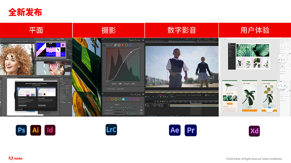Select the blue color circle in HSL
Screen dimensions: 291x163
coord(127,99)
